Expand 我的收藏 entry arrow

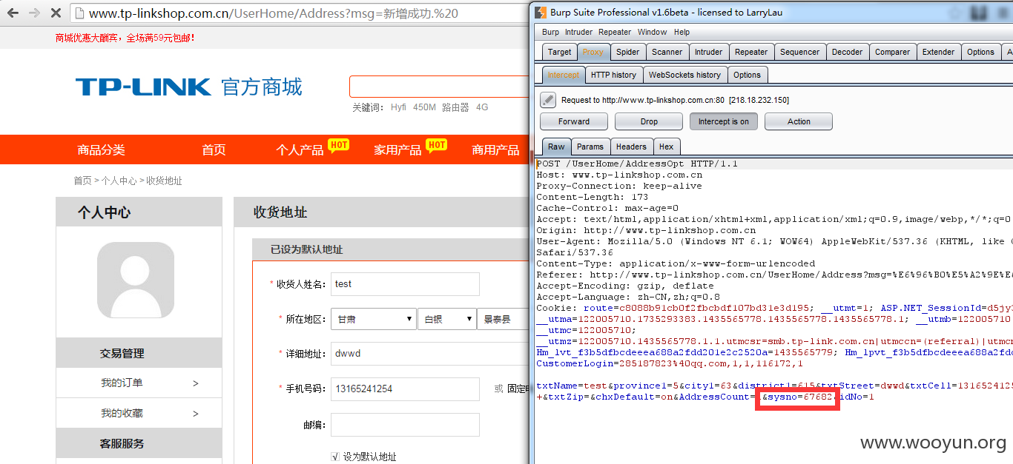pyautogui.click(x=196, y=413)
